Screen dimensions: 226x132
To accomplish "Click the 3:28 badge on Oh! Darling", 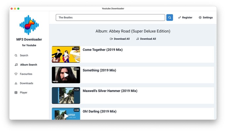I will pos(77,110).
